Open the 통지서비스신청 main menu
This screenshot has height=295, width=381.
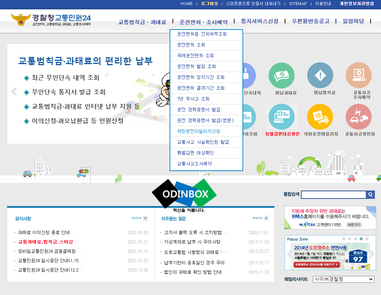259,21
